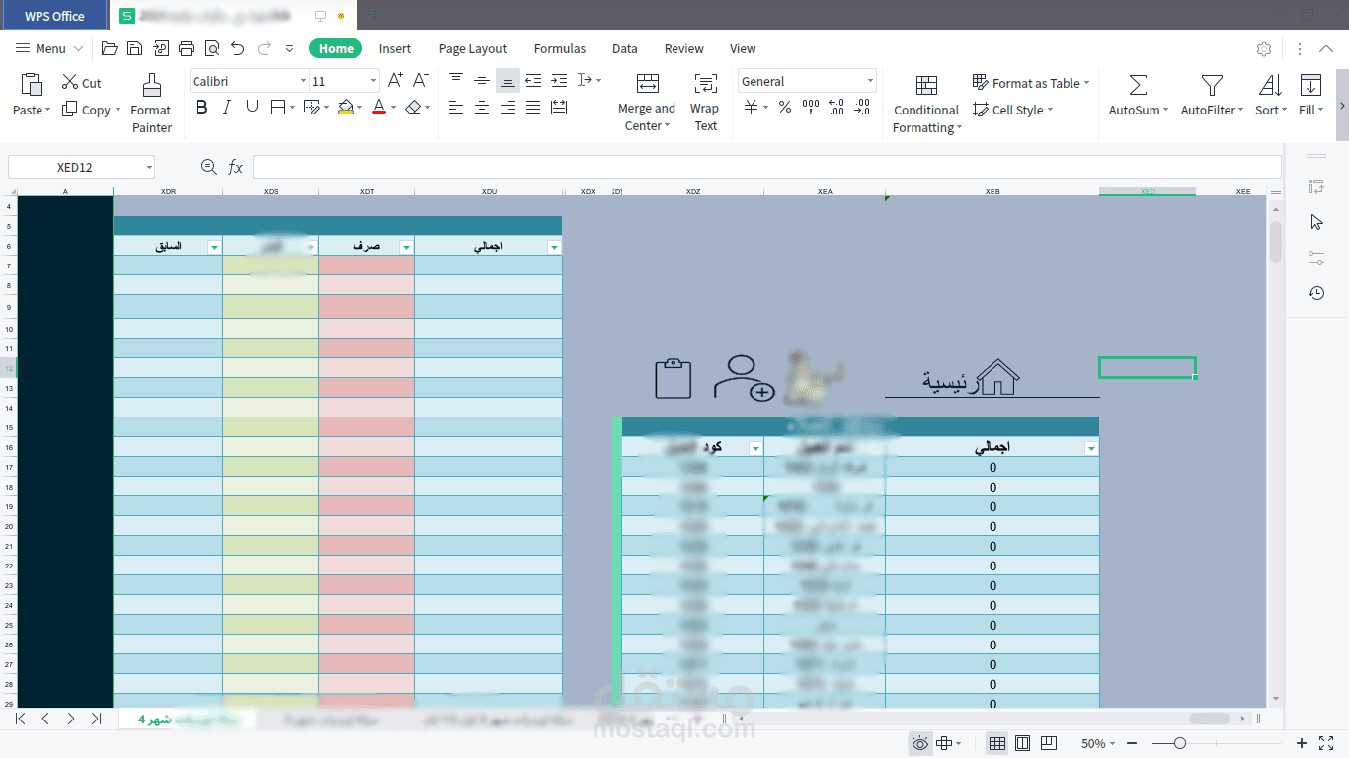Switch to the Formulas ribbon tab
This screenshot has height=758, width=1349.
(x=559, y=48)
